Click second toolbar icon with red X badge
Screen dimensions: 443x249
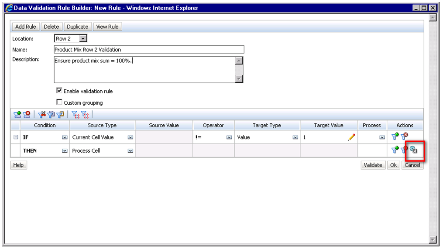click(x=26, y=115)
